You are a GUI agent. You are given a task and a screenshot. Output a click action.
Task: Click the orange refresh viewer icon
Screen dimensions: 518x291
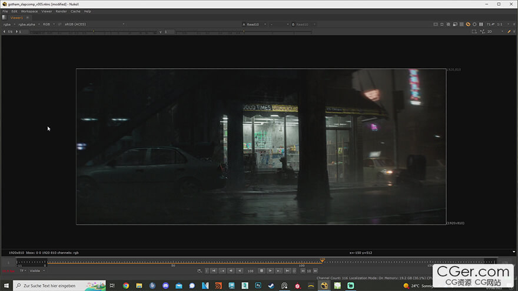468,24
